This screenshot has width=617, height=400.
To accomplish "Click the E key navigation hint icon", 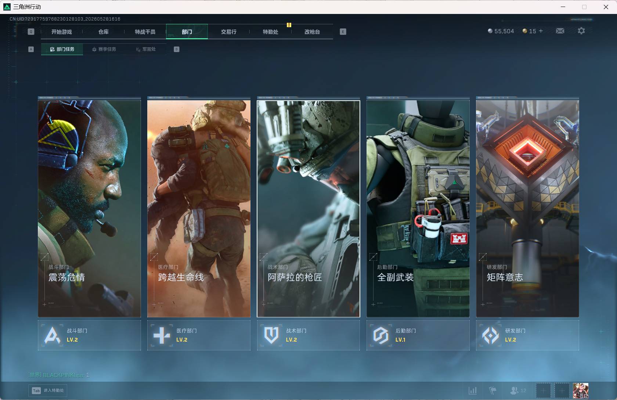I will (343, 32).
